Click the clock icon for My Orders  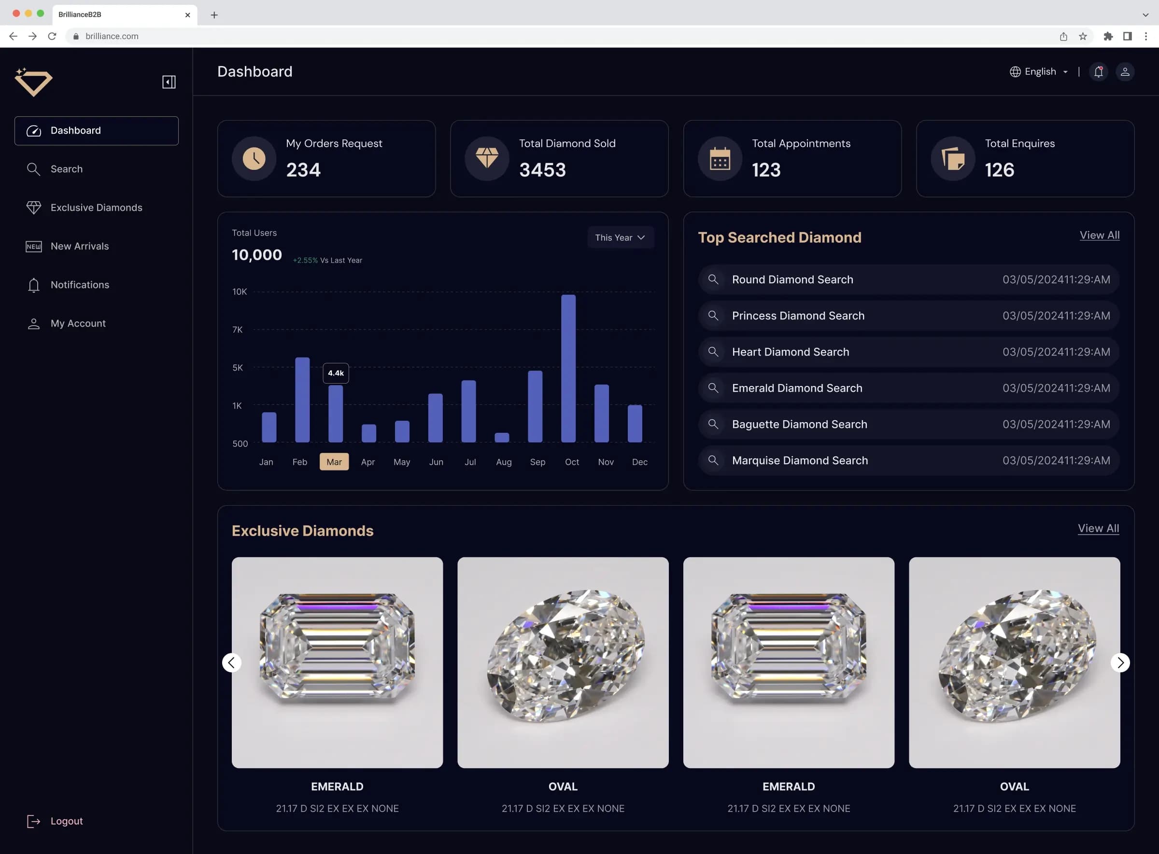[x=254, y=158]
